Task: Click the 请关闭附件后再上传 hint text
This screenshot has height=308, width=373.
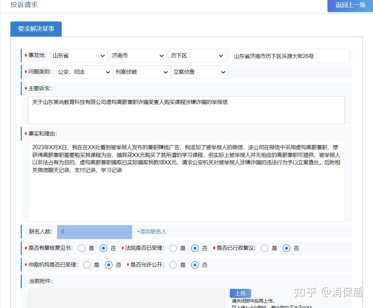Action: click(x=253, y=301)
